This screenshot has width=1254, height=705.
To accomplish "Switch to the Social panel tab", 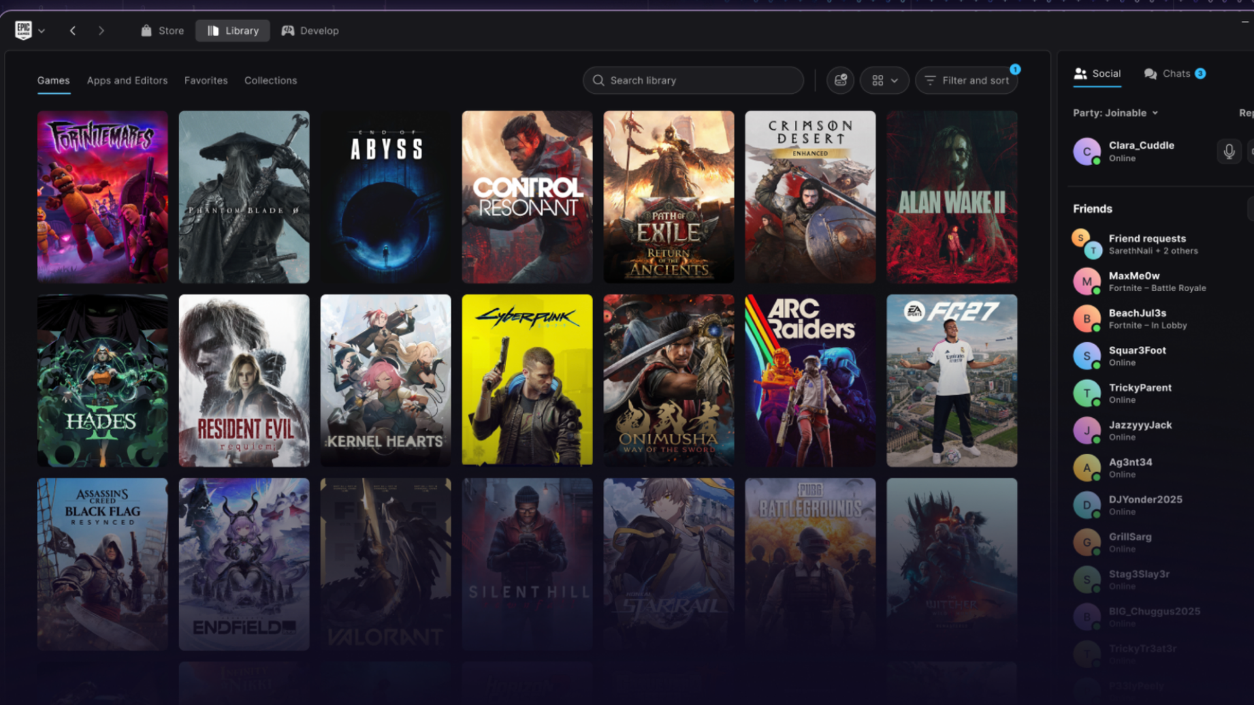I will point(1097,74).
